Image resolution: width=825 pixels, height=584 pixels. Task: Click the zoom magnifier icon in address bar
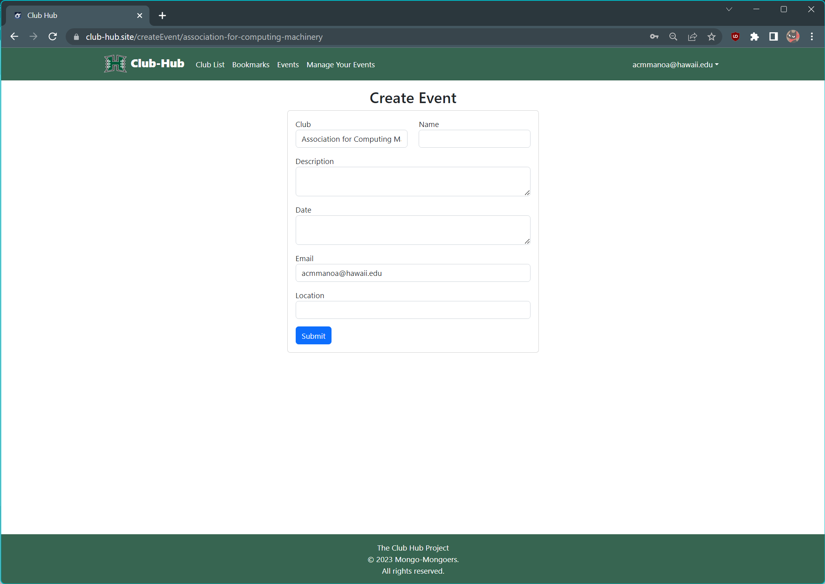673,37
